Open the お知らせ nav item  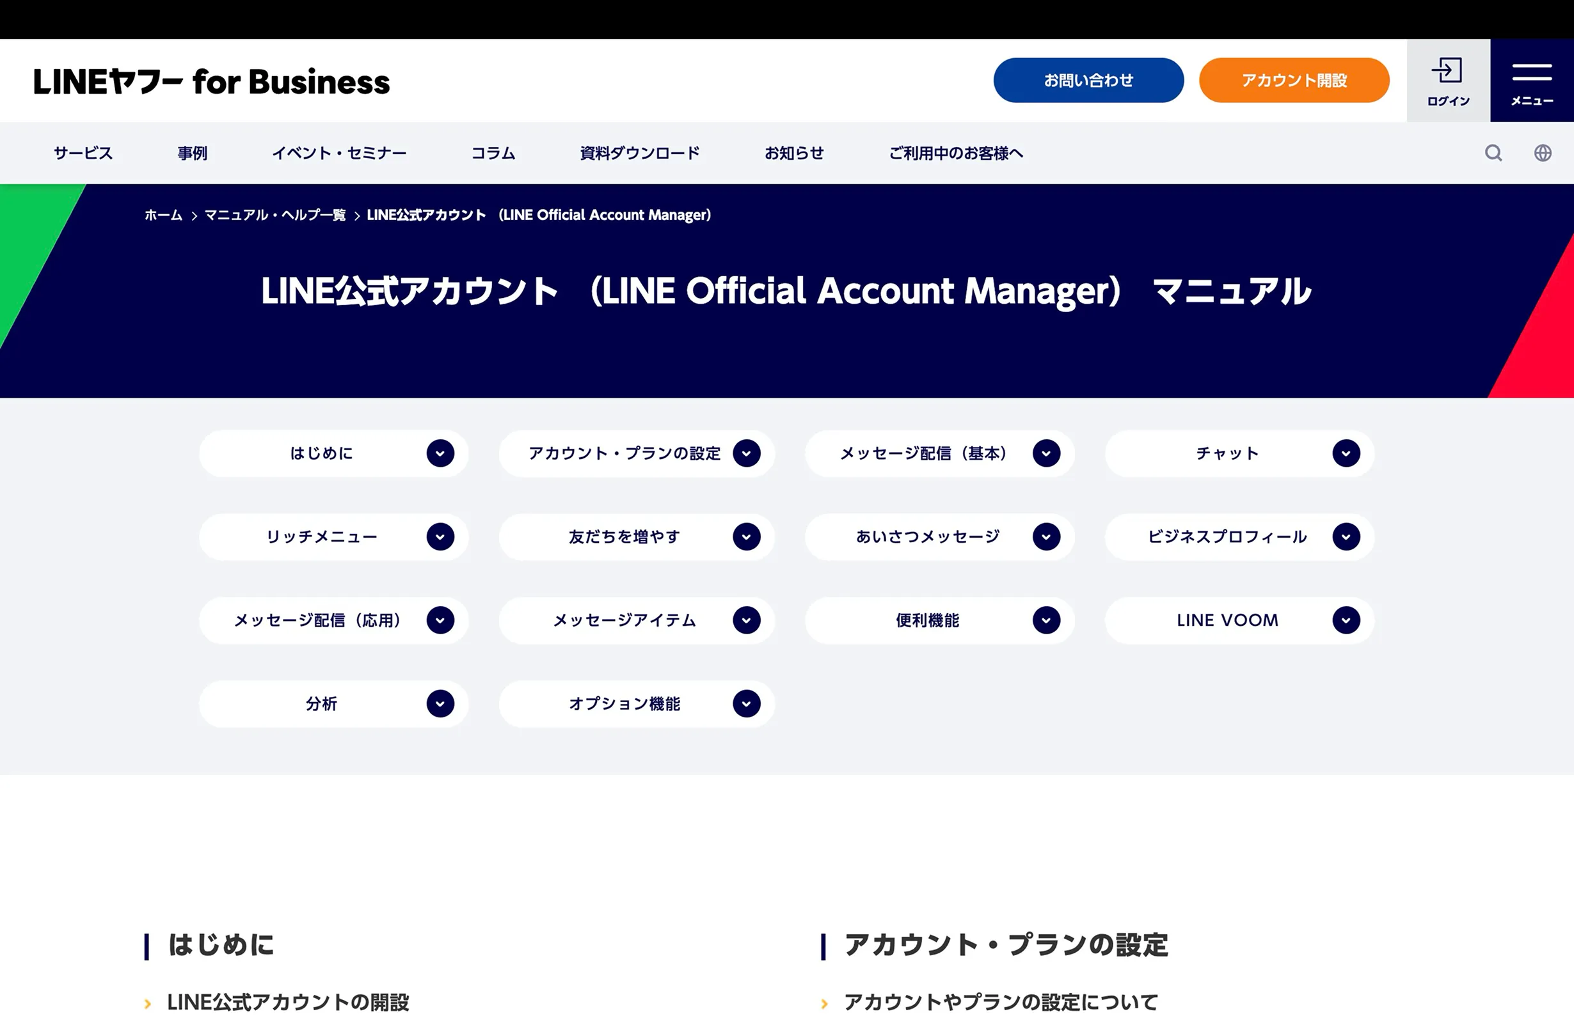pyautogui.click(x=794, y=153)
